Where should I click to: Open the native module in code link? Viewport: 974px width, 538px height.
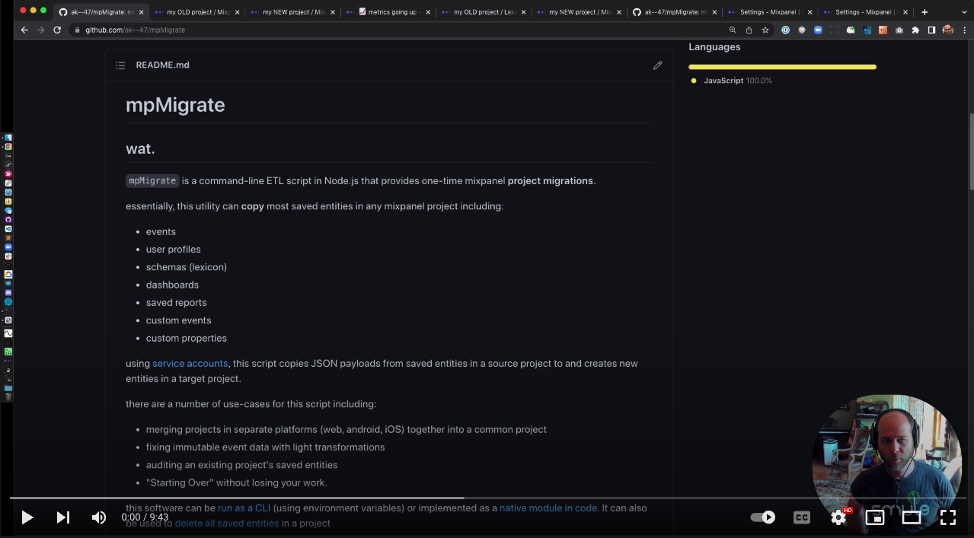pyautogui.click(x=548, y=508)
